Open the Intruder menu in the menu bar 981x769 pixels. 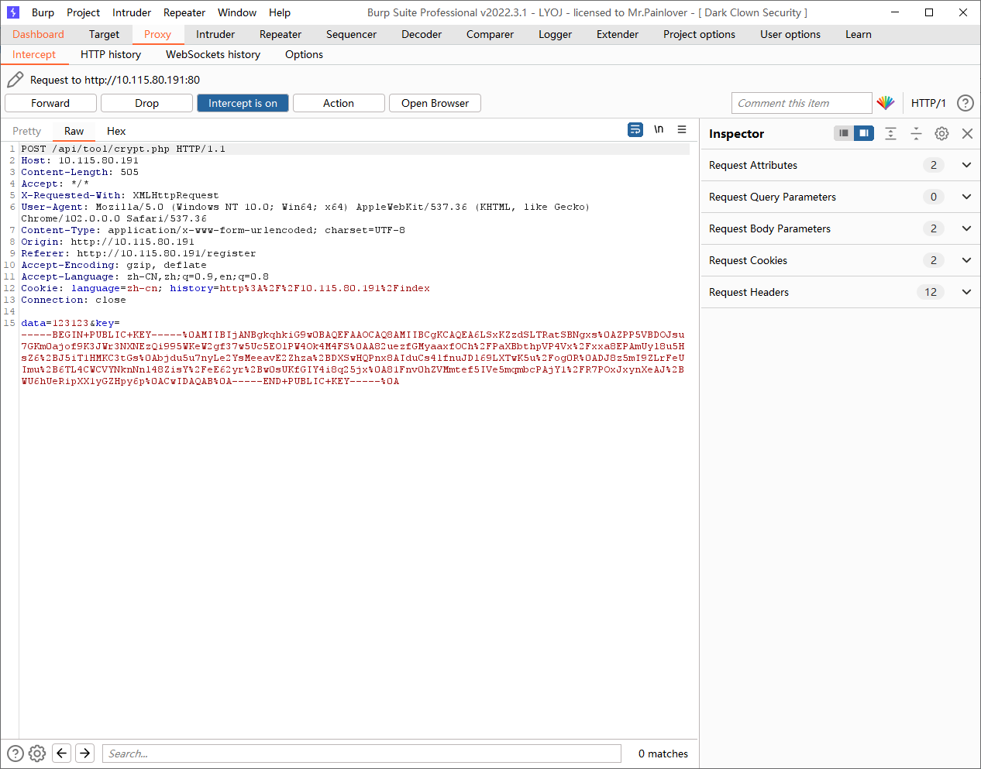tap(132, 12)
